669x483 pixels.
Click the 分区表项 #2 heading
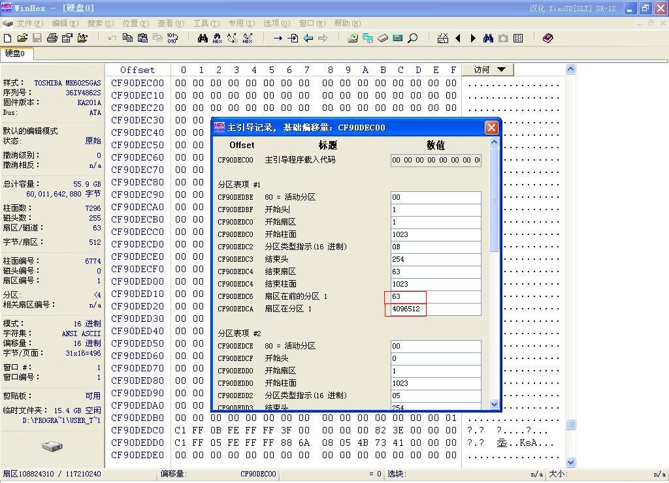pos(239,334)
